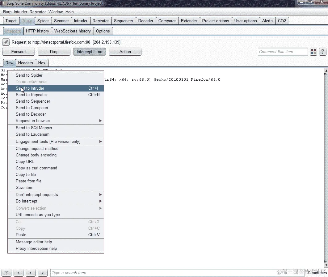Click the pencil edit-target icon beside request URL
Viewport: 328px width, 277px height.
pyautogui.click(x=6, y=42)
